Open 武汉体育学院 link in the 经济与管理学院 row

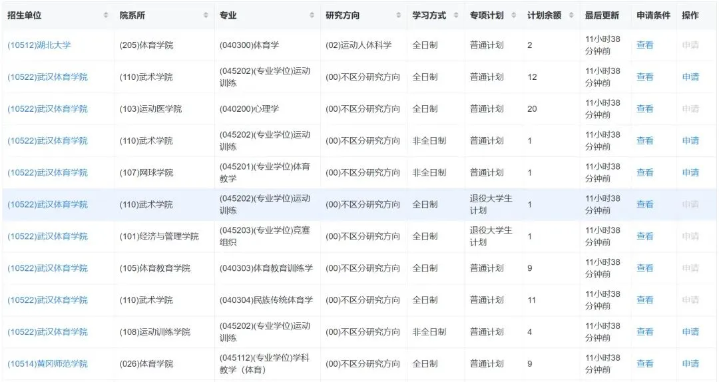(x=47, y=236)
